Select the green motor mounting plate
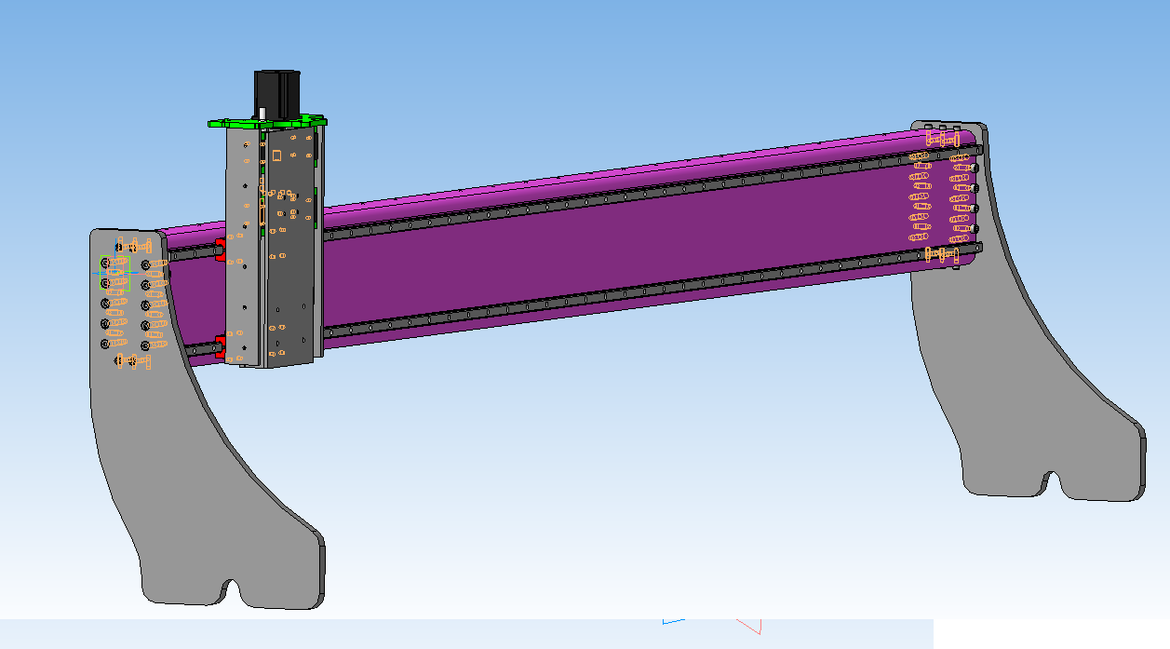 [267, 122]
